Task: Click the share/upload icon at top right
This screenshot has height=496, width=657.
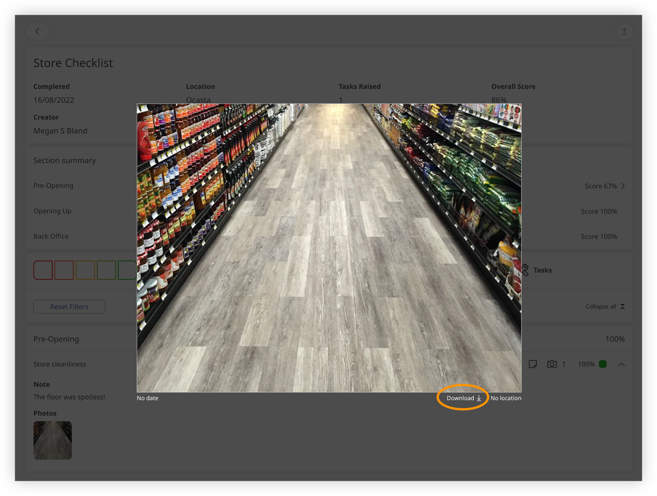Action: pyautogui.click(x=624, y=31)
